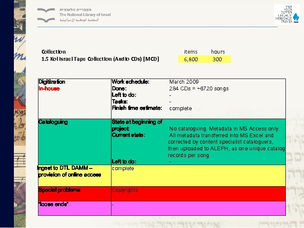
Task: Click the Legacy Heritage Fund logo
Action: (287, 14)
